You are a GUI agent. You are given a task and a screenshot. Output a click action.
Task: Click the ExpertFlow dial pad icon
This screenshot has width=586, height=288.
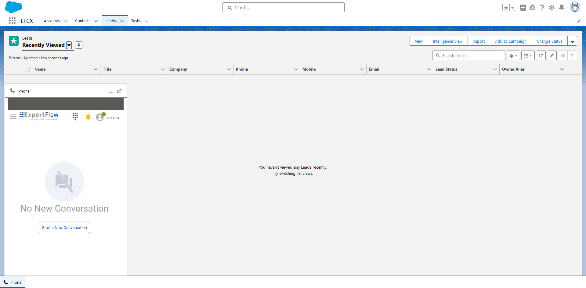[75, 117]
